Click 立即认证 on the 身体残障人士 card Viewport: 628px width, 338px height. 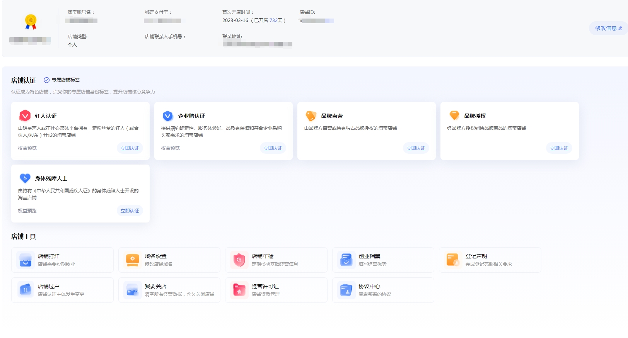(x=130, y=211)
